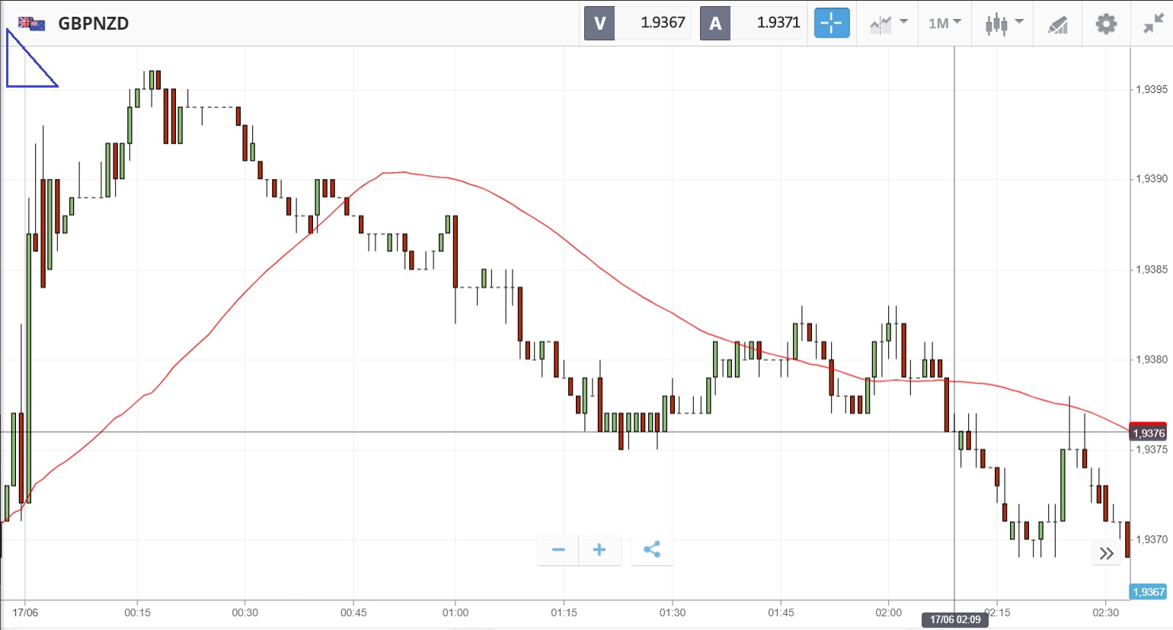
Task: Open the 1M timeframe dropdown
Action: tap(944, 23)
